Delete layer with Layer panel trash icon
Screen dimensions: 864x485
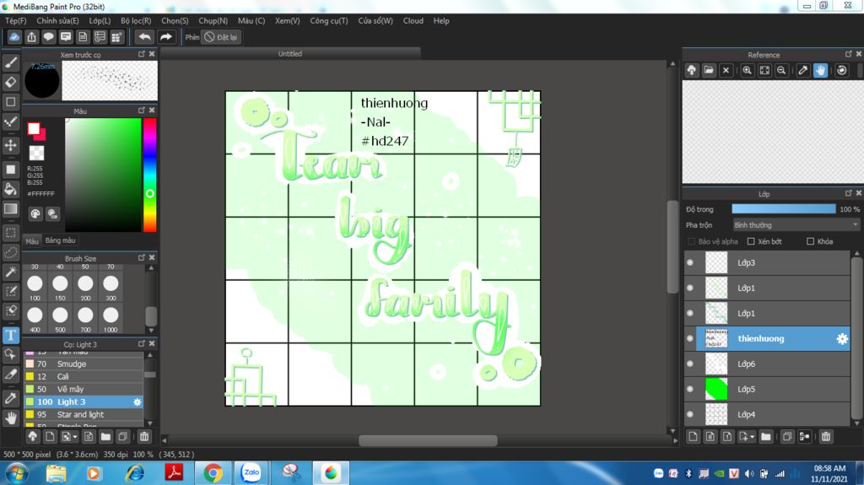tap(825, 437)
